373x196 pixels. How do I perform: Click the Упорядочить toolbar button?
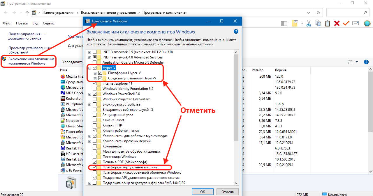tap(73, 62)
